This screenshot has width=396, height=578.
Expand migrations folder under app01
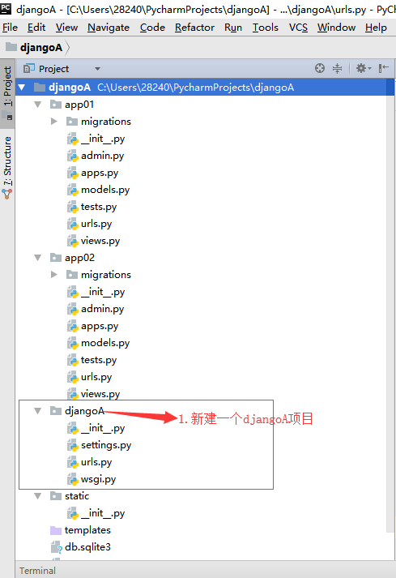(x=54, y=122)
